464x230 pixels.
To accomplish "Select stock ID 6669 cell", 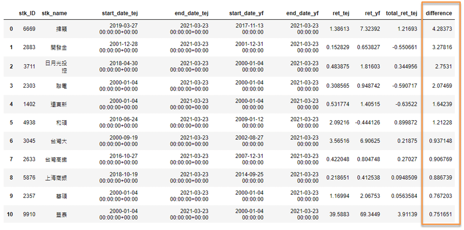I will [29, 29].
